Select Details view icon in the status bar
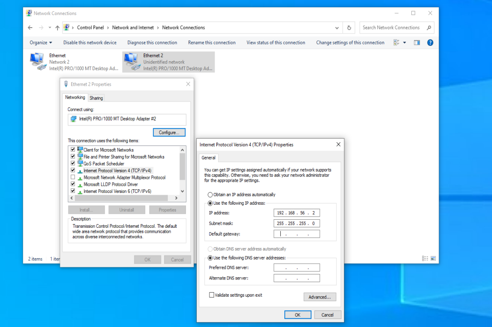The width and height of the screenshot is (492, 327). (425, 258)
